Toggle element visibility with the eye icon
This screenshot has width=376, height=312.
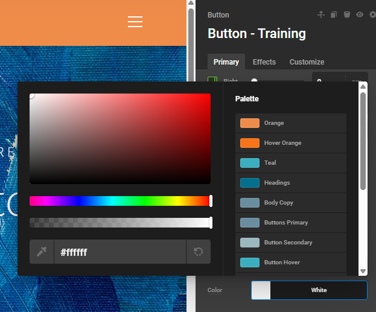point(360,15)
